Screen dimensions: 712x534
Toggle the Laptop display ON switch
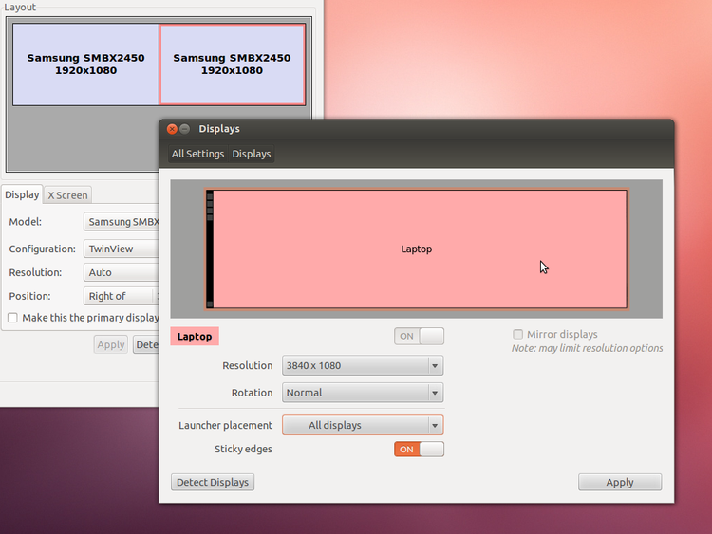point(419,336)
